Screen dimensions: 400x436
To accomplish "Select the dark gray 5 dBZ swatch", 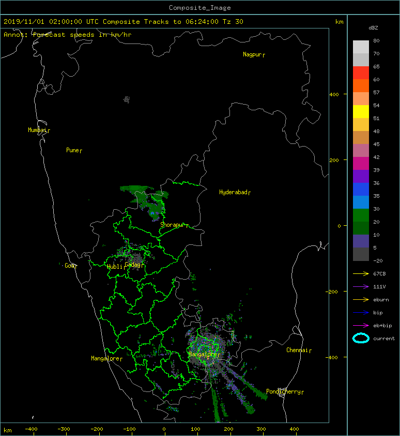I will (x=361, y=254).
